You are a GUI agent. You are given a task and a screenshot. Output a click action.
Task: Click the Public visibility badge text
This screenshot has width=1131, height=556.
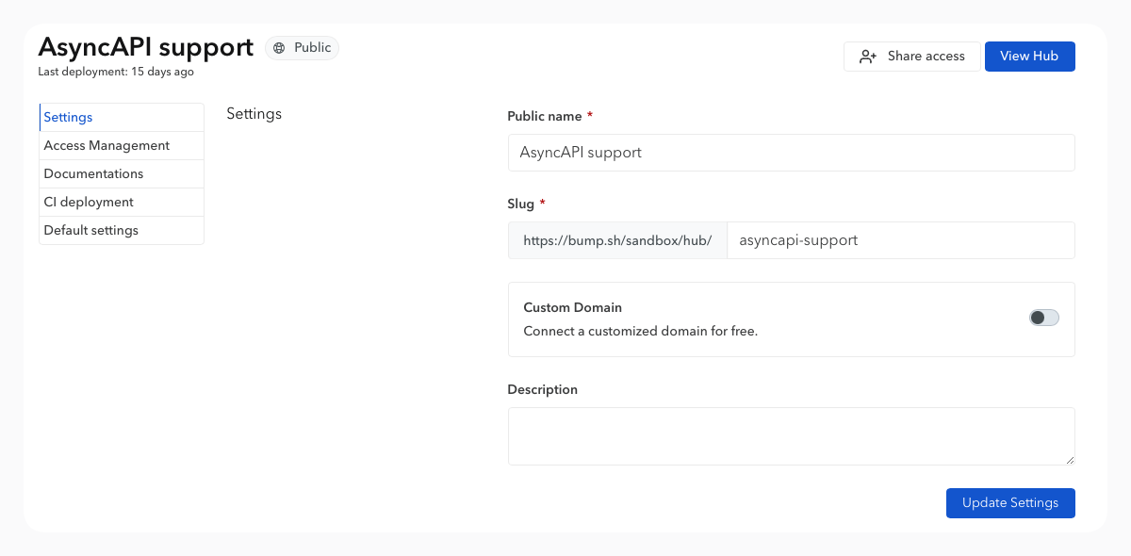[312, 48]
